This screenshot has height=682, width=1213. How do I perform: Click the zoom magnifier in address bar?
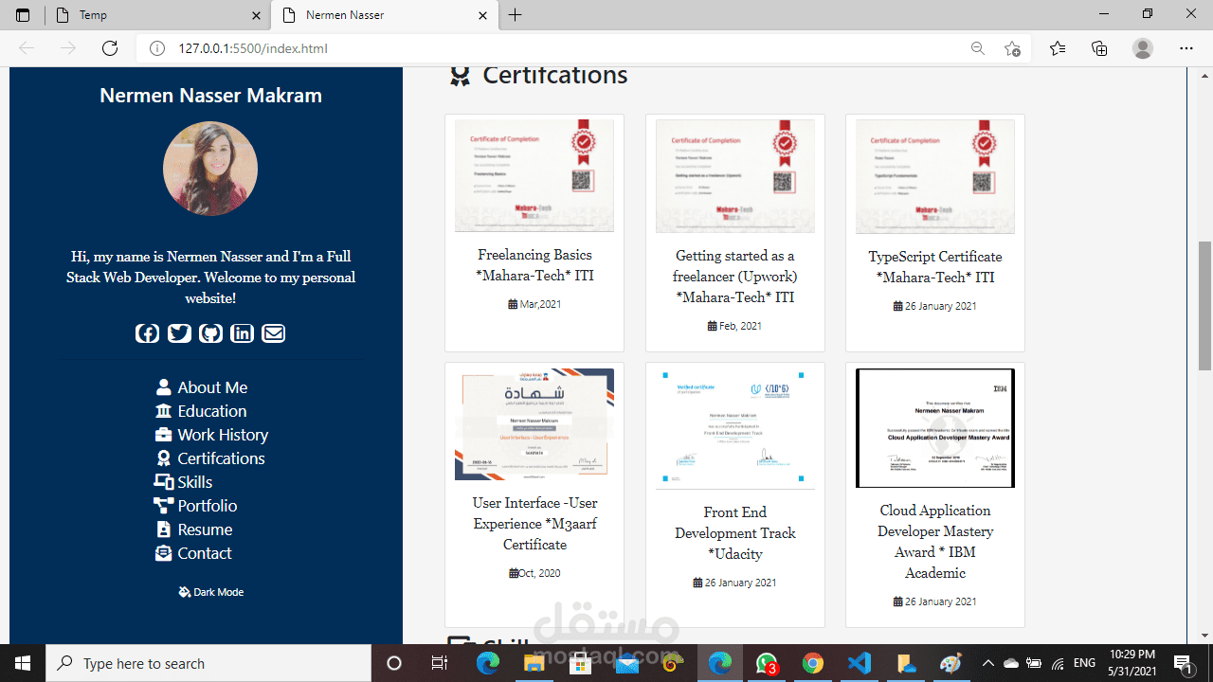coord(978,48)
